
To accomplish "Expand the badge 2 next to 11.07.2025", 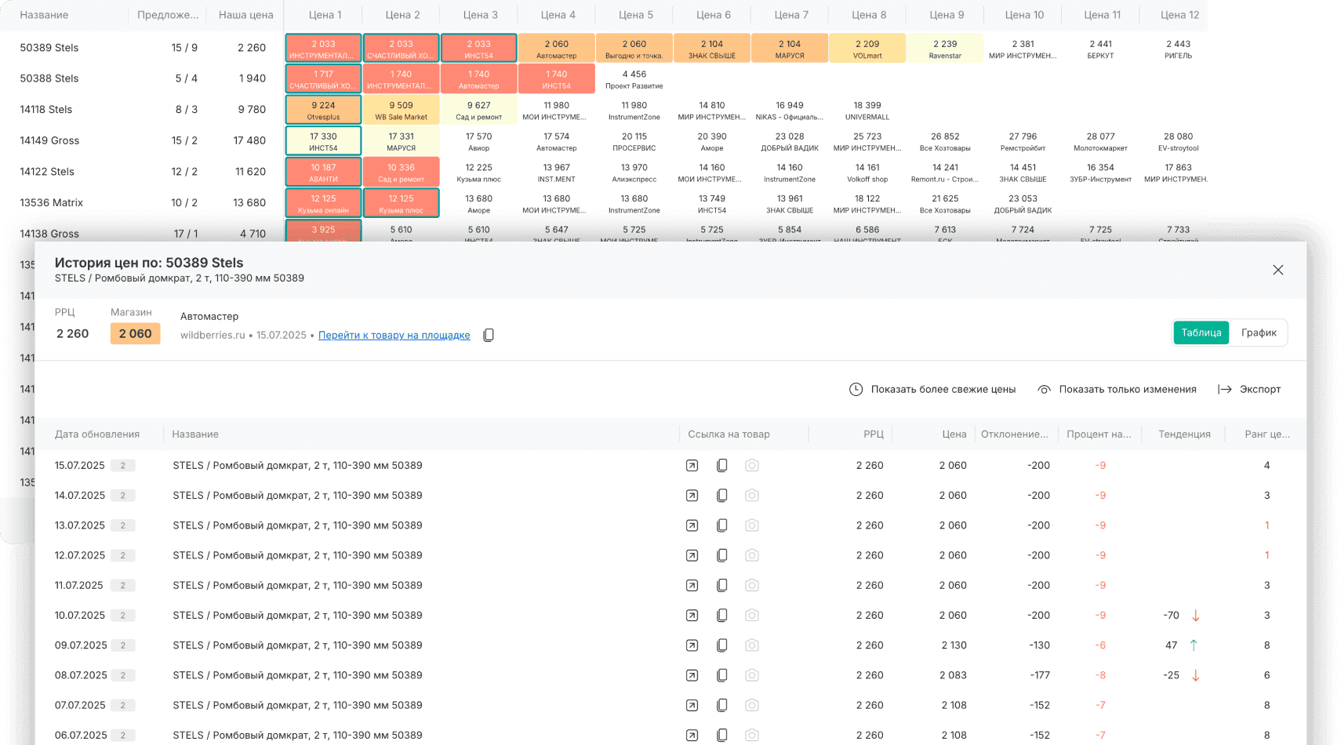I will tap(122, 586).
